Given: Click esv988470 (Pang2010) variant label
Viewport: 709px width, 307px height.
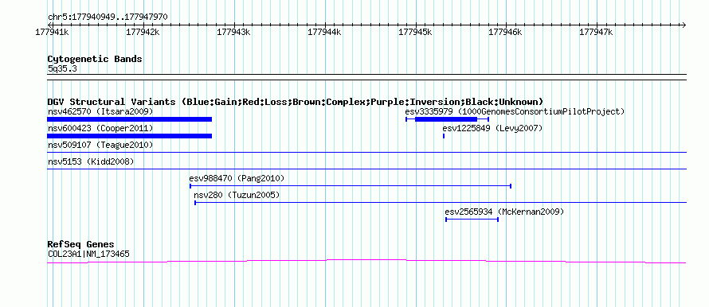Looking at the screenshot, I should coord(237,178).
